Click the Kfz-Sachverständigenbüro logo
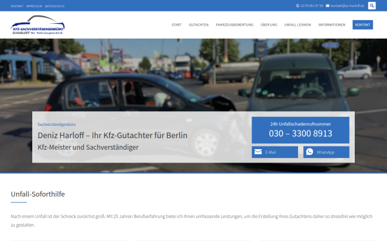The image size is (387, 241). point(37,25)
